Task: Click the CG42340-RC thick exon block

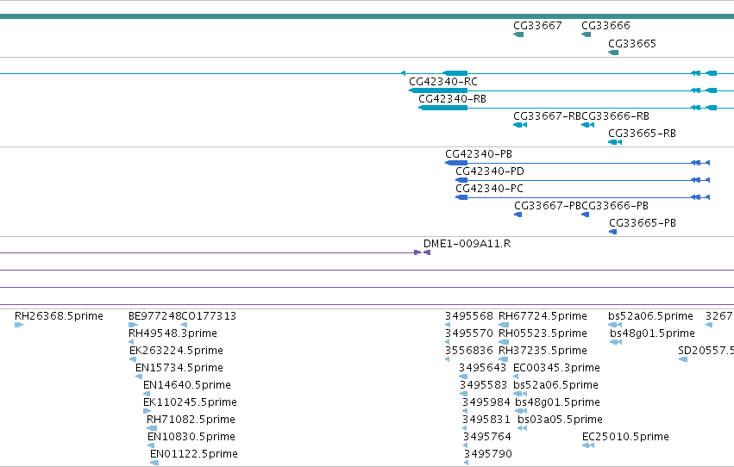Action: [438, 90]
